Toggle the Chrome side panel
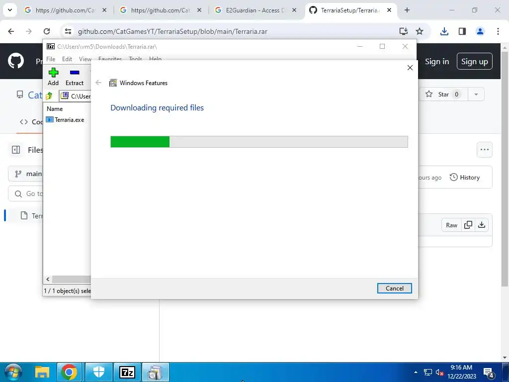Screen dimensions: 509x382 [x=462, y=31]
